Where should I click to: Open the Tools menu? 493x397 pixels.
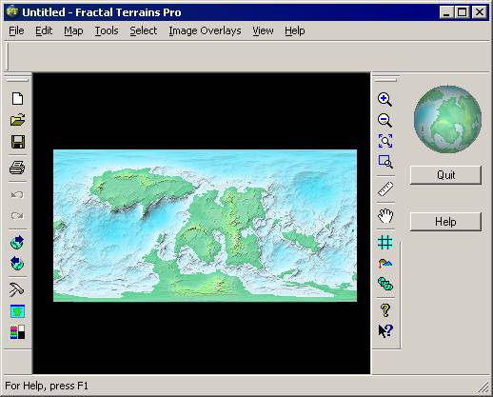click(107, 30)
